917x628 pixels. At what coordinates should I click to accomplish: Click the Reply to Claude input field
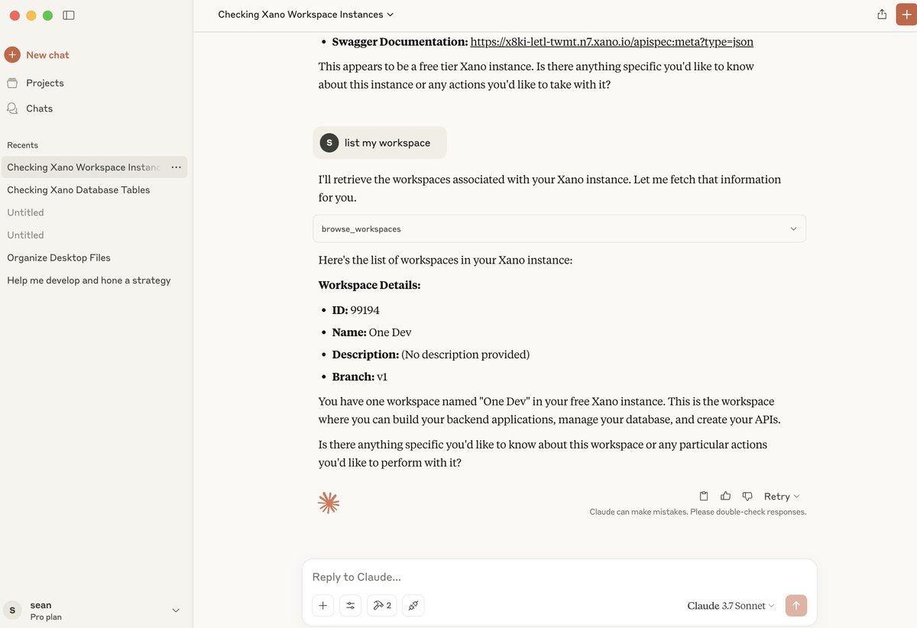point(559,577)
